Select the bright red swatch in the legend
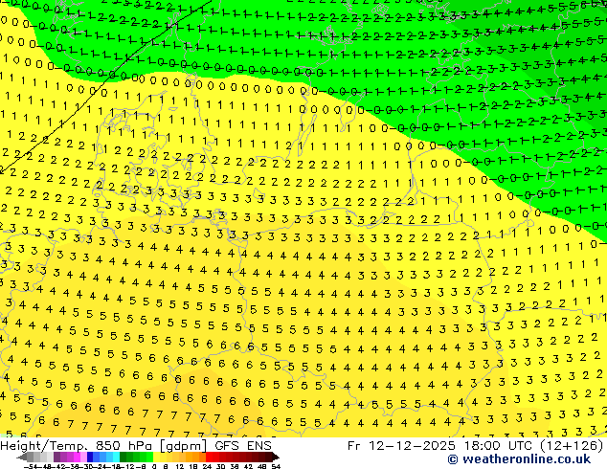607x469 pixels. pos(209,457)
